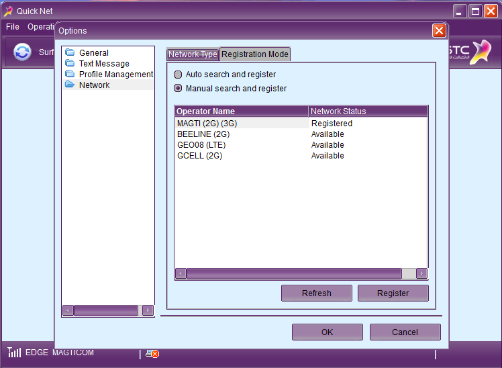The width and height of the screenshot is (502, 368).
Task: Click the Operator Name column header
Action: click(242, 111)
